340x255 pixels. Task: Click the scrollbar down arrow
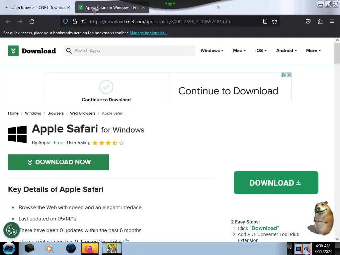[x=337, y=239]
